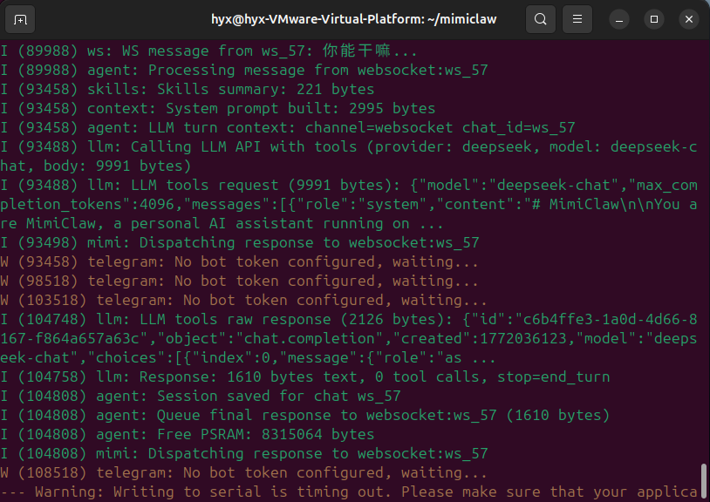Click 'Skills summary: 221 bytes' line
The width and height of the screenshot is (710, 502).
tap(188, 89)
